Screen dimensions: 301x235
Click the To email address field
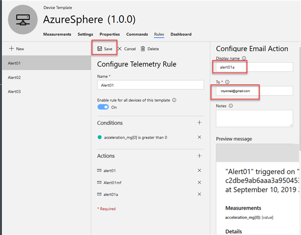point(254,91)
